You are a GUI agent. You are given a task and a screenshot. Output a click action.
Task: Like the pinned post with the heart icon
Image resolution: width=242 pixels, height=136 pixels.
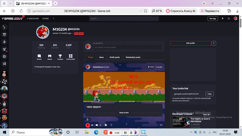(88, 125)
